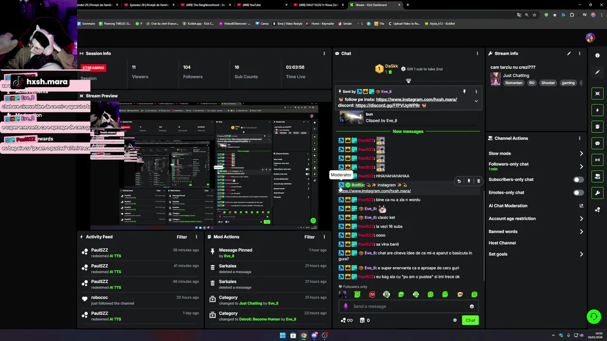Open Channel Actions panel three-dot menu
Image resolution: width=607 pixels, height=341 pixels.
pyautogui.click(x=579, y=138)
